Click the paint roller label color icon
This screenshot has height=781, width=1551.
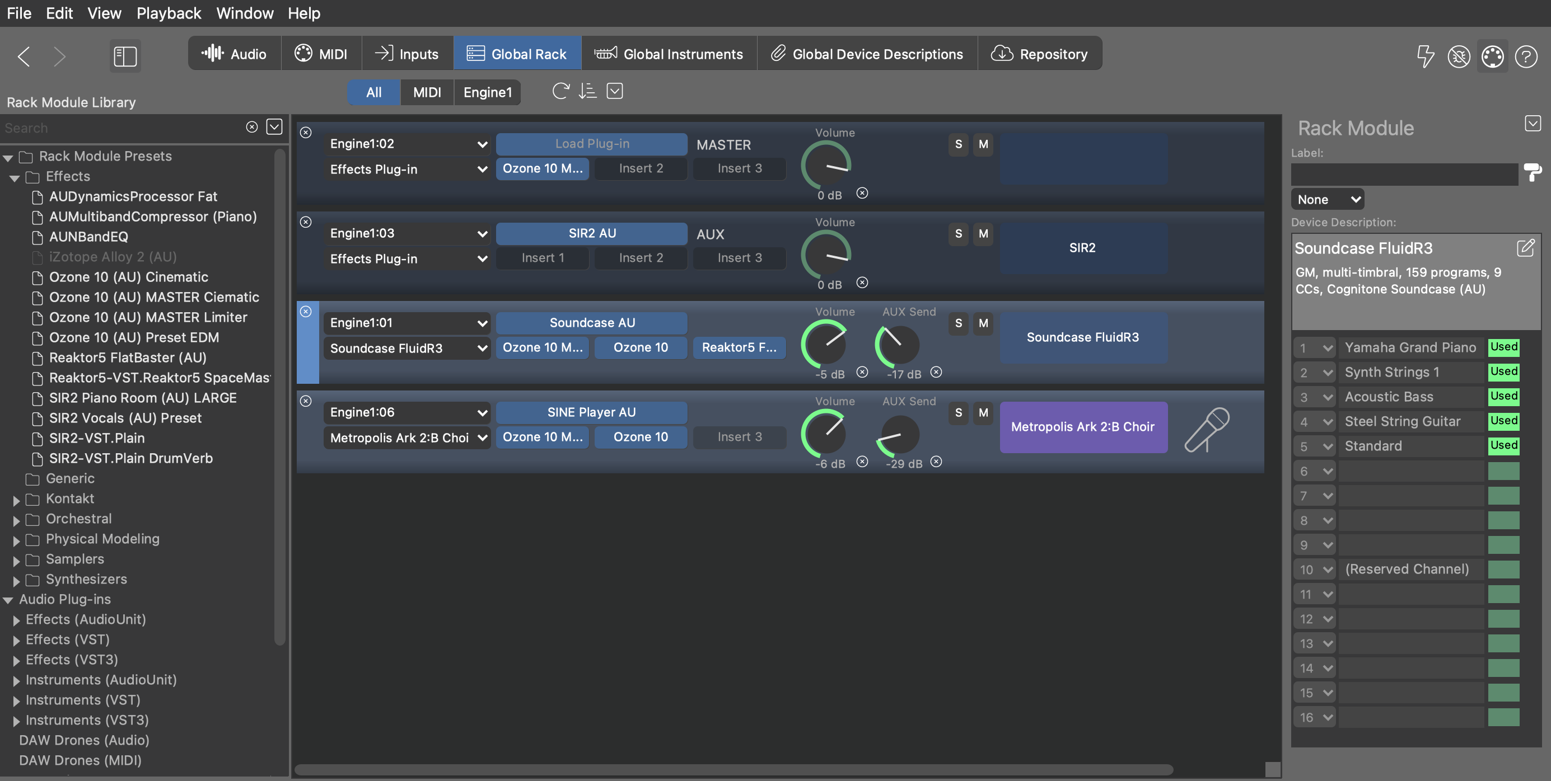point(1533,173)
